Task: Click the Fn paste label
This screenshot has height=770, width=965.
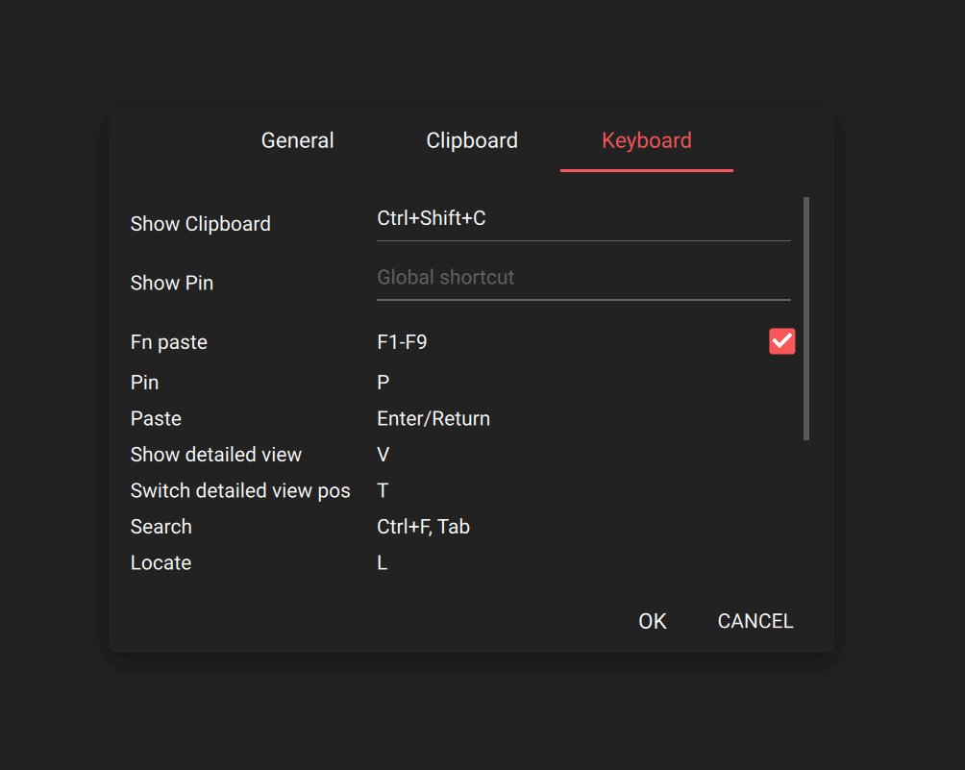Action: (169, 342)
